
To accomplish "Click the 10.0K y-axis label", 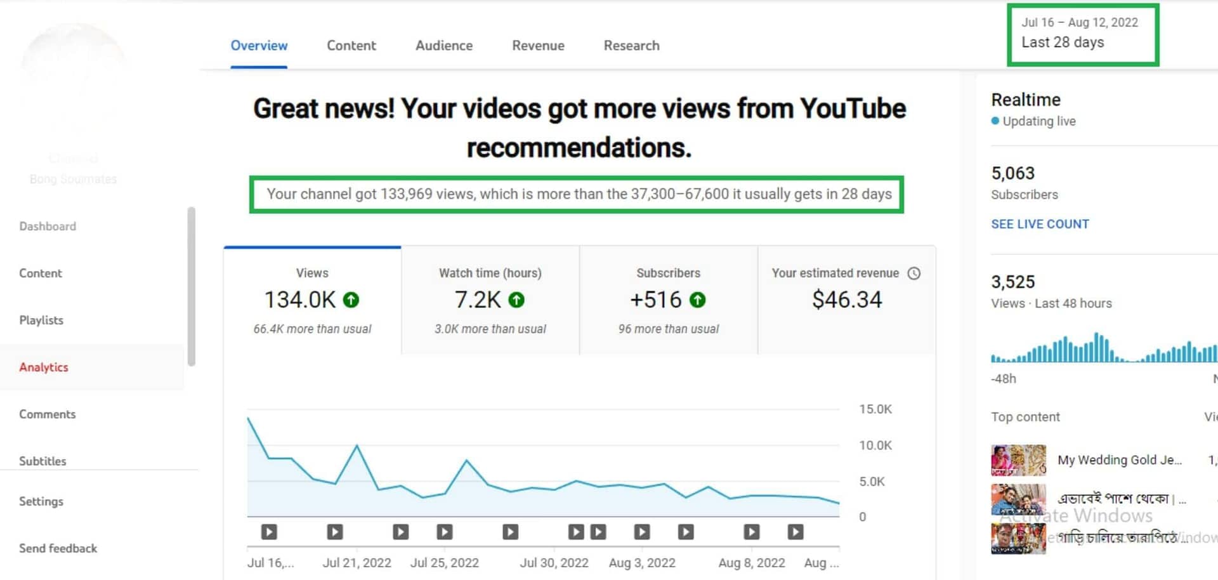I will pyautogui.click(x=875, y=445).
